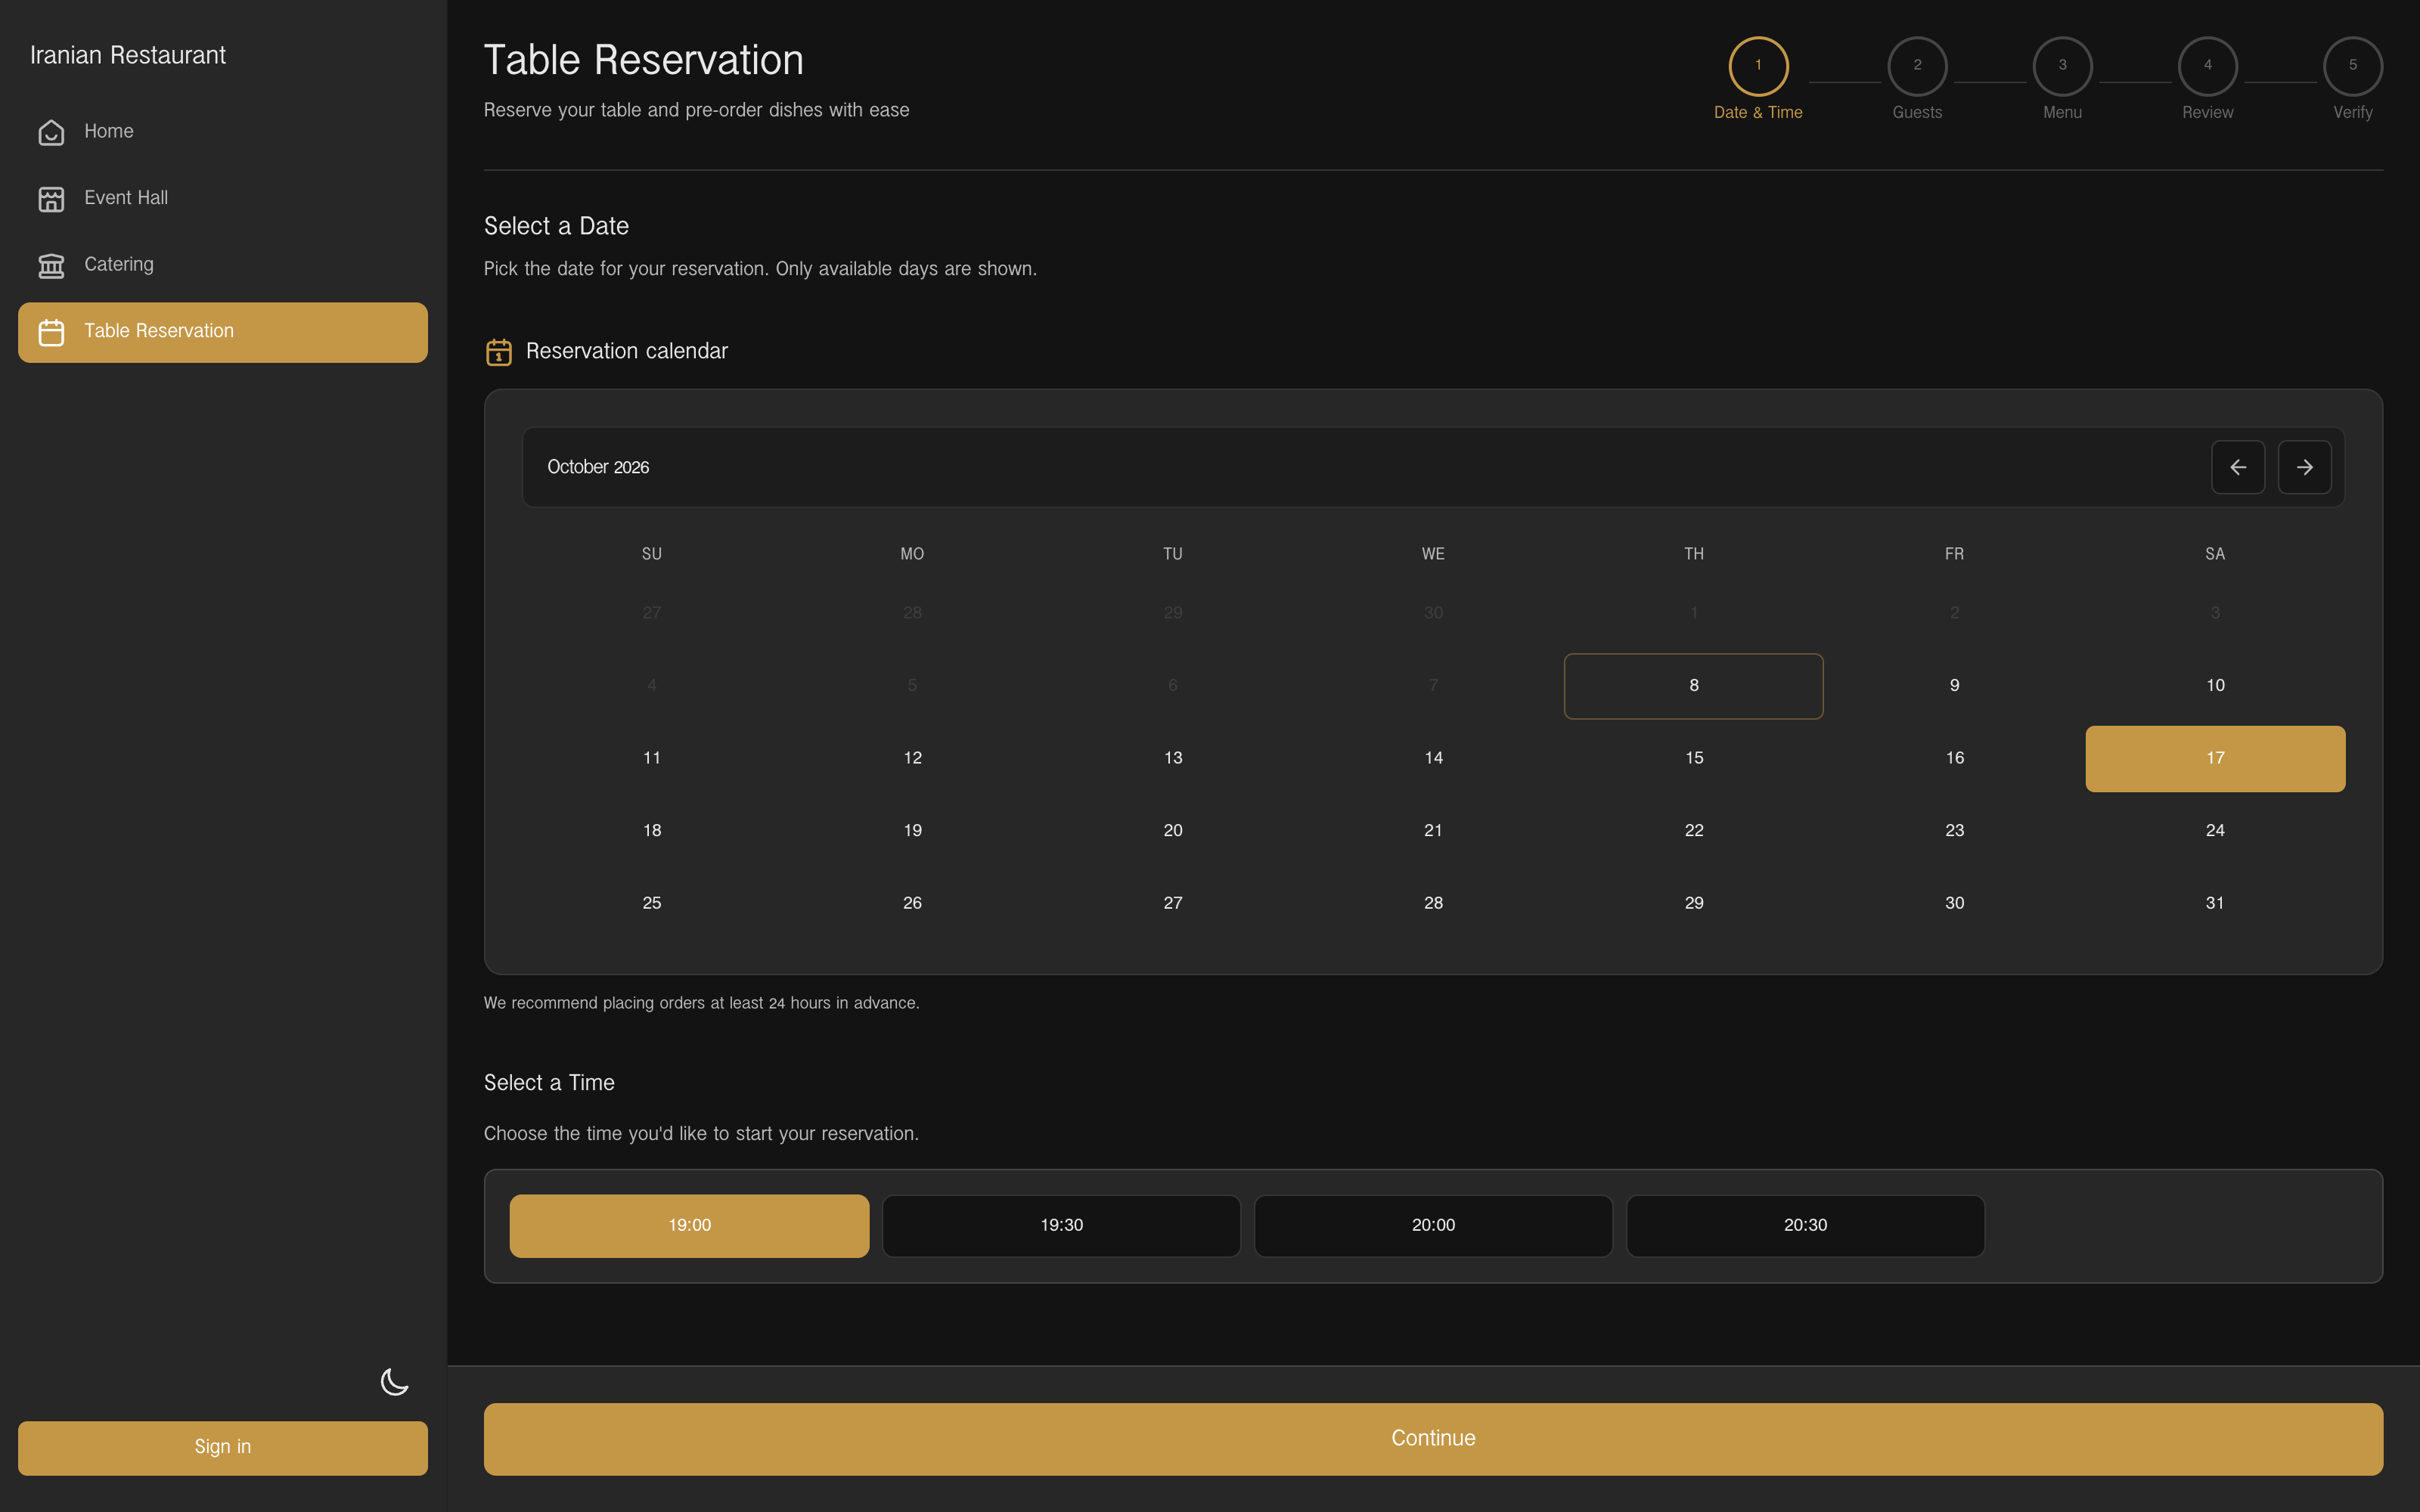Click step 4 Review circle
Viewport: 2420px width, 1512px height.
click(x=2207, y=66)
